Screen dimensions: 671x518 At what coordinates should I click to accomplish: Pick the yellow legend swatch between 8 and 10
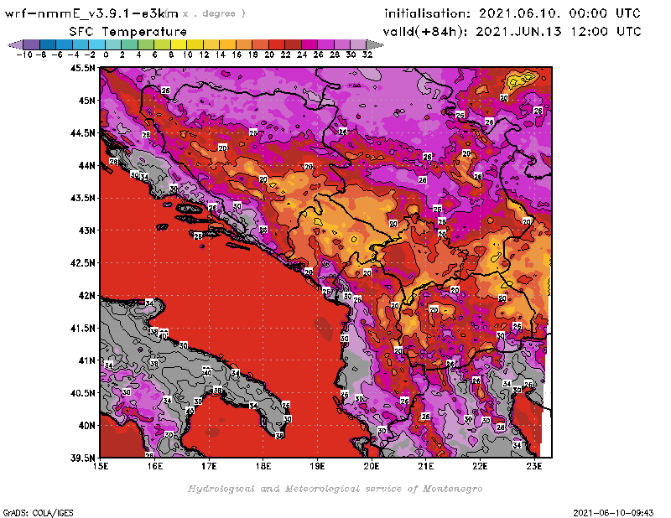click(x=179, y=44)
